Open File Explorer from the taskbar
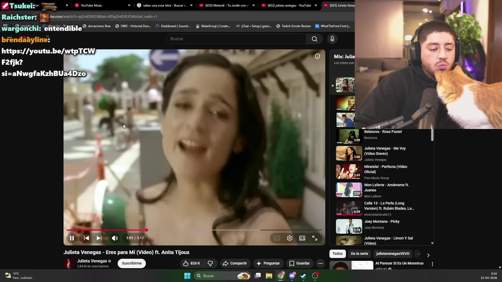Image resolution: width=502 pixels, height=282 pixels. point(269,276)
